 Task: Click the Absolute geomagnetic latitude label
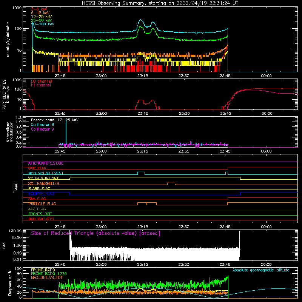[261, 270]
